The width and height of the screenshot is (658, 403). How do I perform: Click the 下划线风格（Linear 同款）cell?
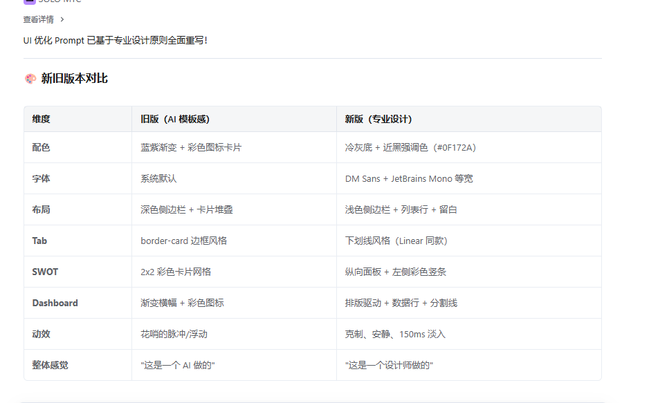[396, 241]
